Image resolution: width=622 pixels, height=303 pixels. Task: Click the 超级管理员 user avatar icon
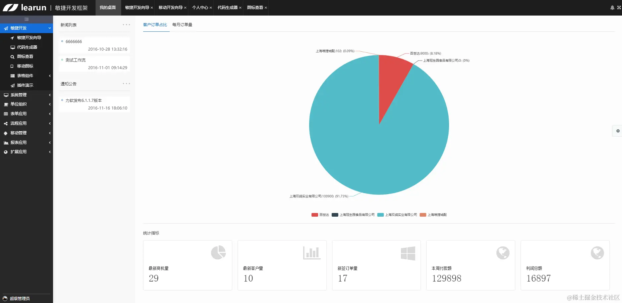5,298
